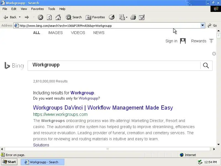Viewport: 221px width, 166px height.
Task: Open the File menu
Action: point(5,9)
